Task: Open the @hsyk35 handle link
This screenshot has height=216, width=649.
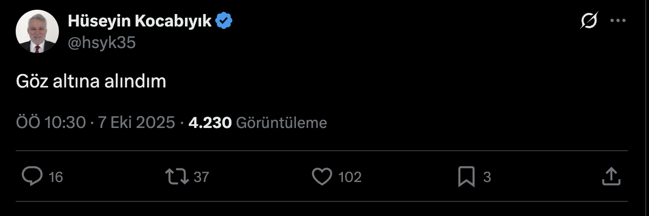Action: (x=101, y=43)
